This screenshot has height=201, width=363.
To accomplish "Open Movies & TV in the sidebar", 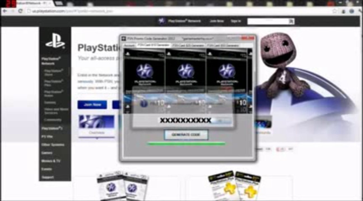I will tap(51, 161).
